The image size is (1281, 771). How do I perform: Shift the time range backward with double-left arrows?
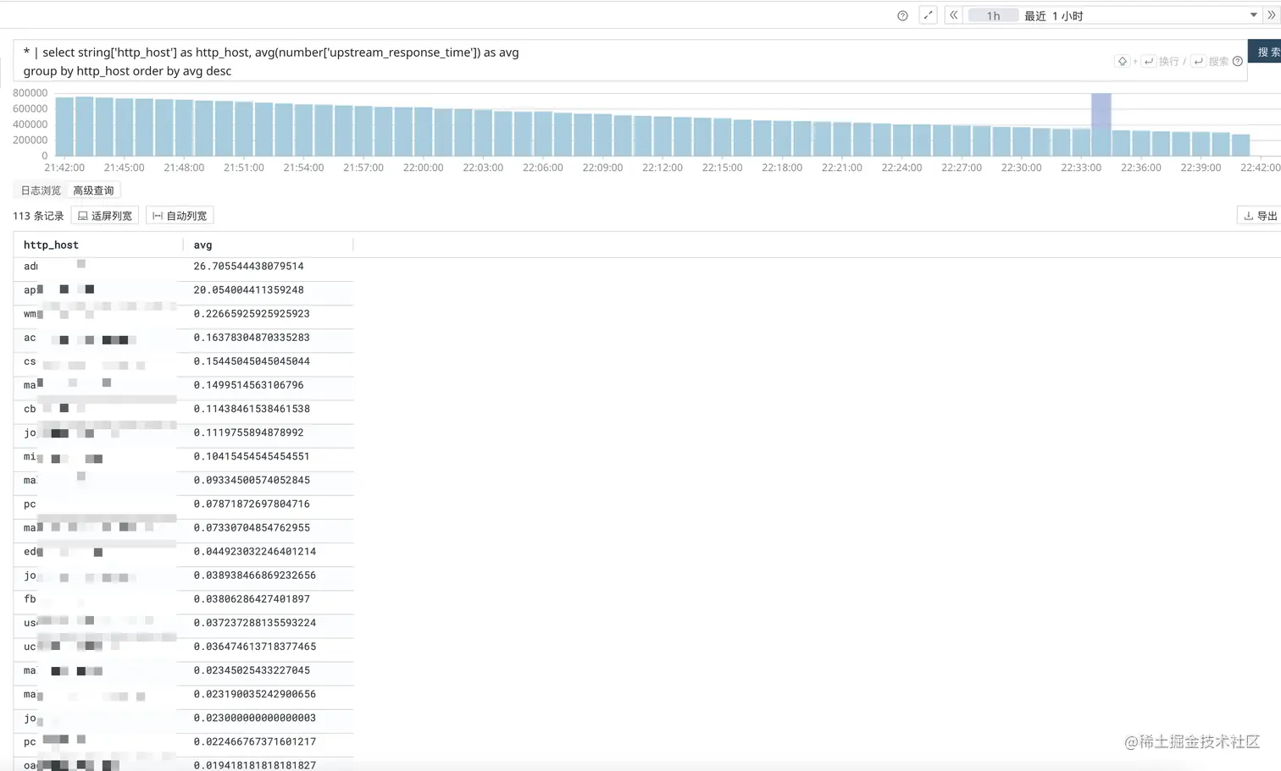click(953, 15)
